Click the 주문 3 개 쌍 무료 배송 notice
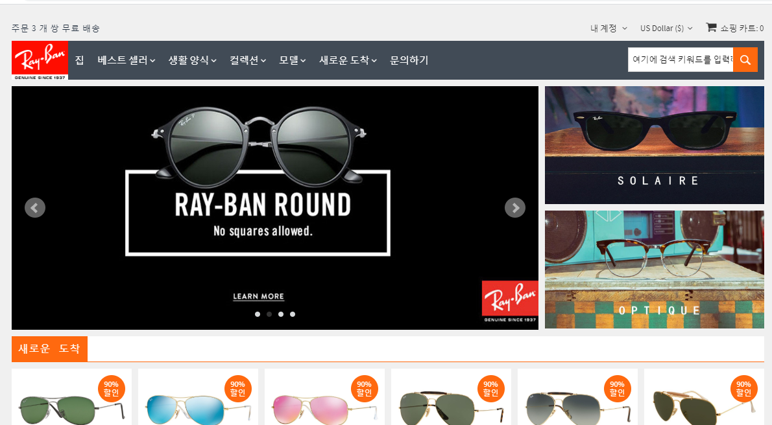Viewport: 772px width, 425px height. point(56,29)
